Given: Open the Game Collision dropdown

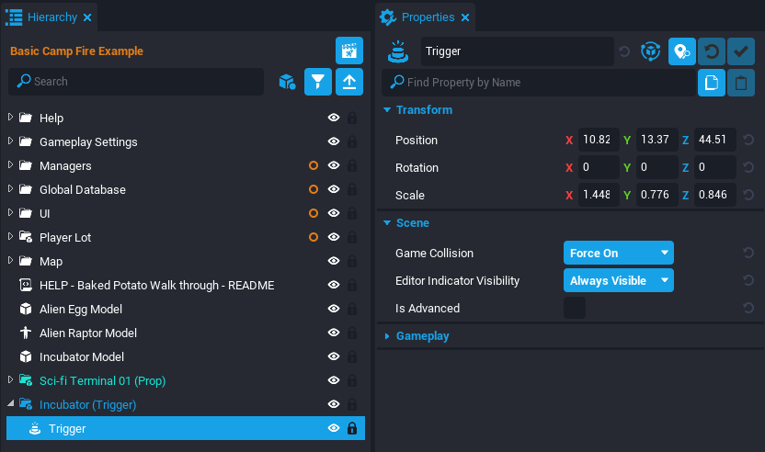Looking at the screenshot, I should (618, 253).
